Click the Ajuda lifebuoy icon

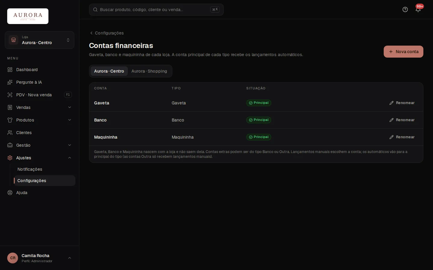(x=10, y=193)
